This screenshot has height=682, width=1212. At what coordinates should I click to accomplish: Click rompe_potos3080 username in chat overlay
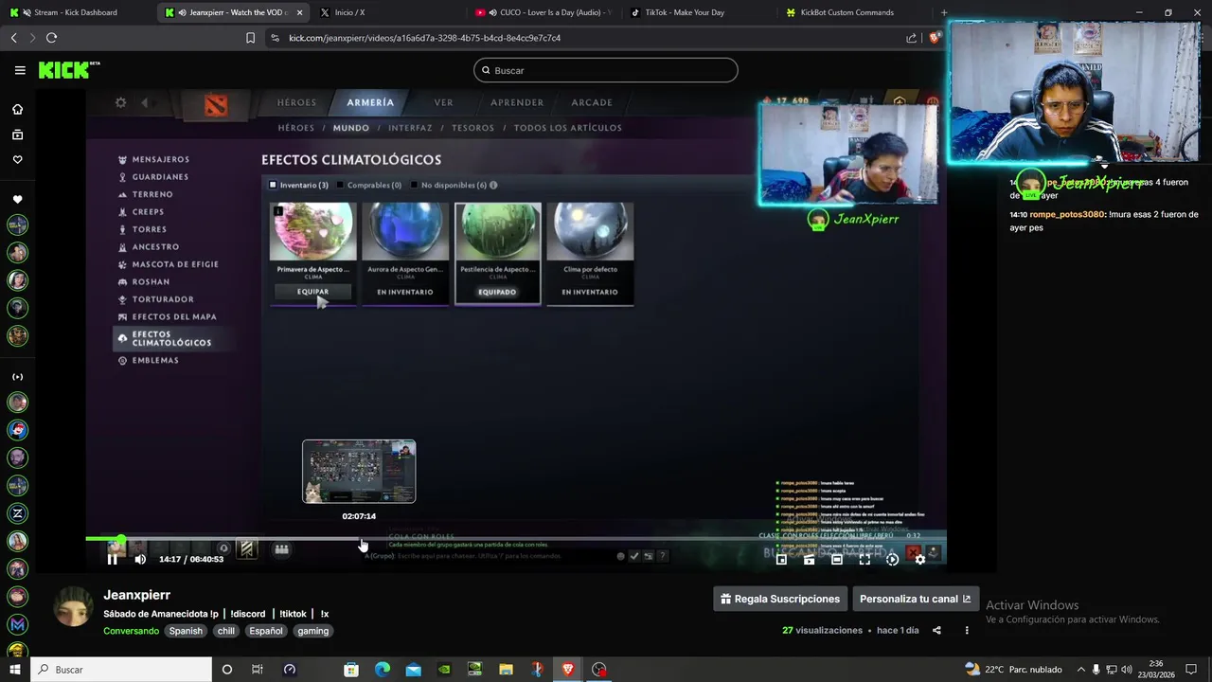[1067, 214]
